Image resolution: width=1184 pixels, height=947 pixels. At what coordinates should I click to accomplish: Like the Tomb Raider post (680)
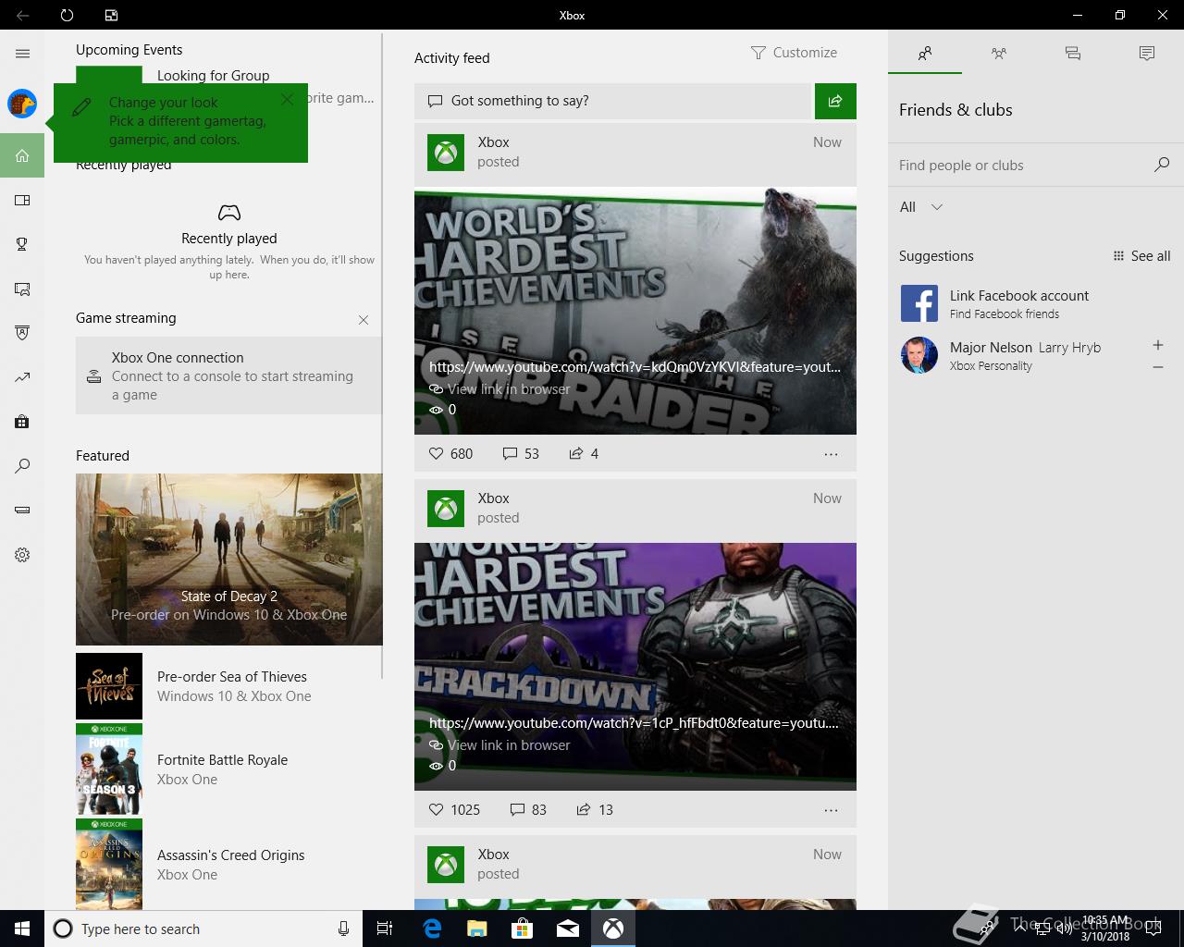click(x=450, y=453)
